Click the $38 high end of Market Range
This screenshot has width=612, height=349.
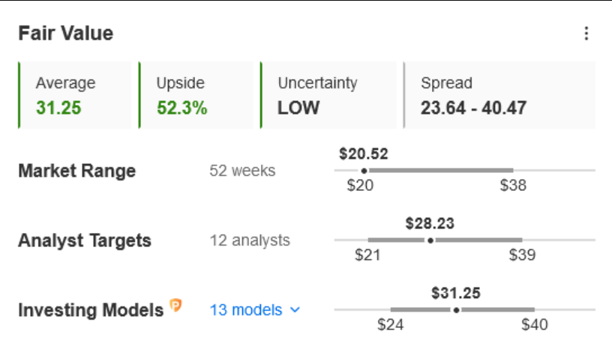pos(513,185)
